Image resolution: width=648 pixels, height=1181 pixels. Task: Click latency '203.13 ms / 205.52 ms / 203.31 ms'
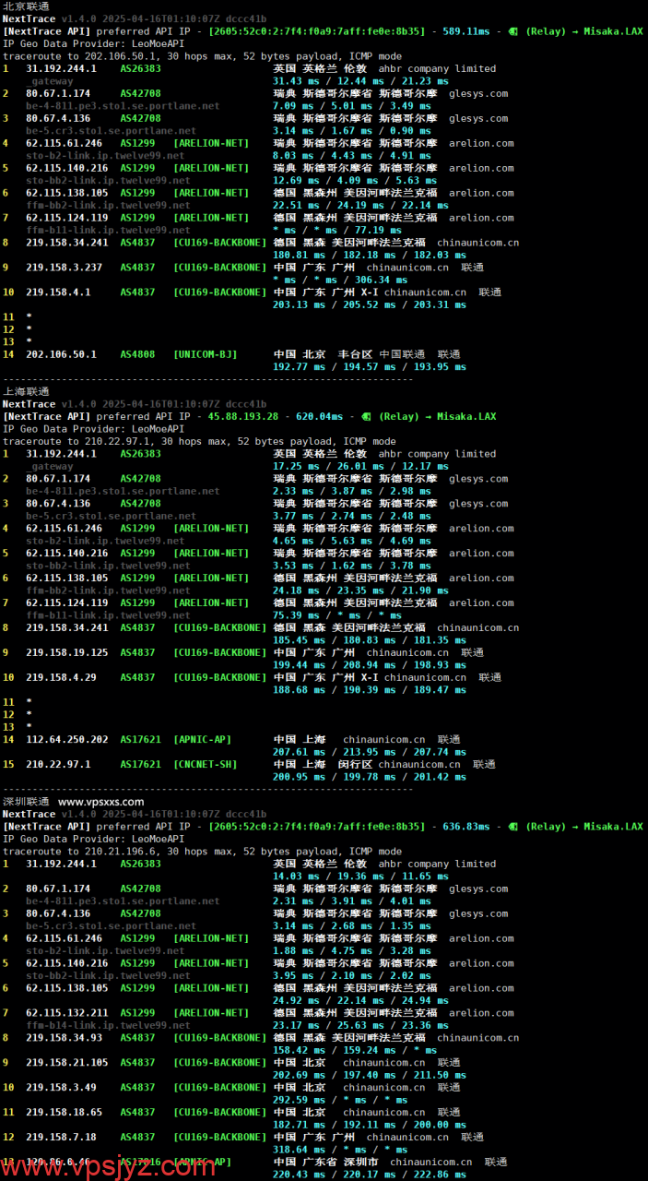[370, 304]
